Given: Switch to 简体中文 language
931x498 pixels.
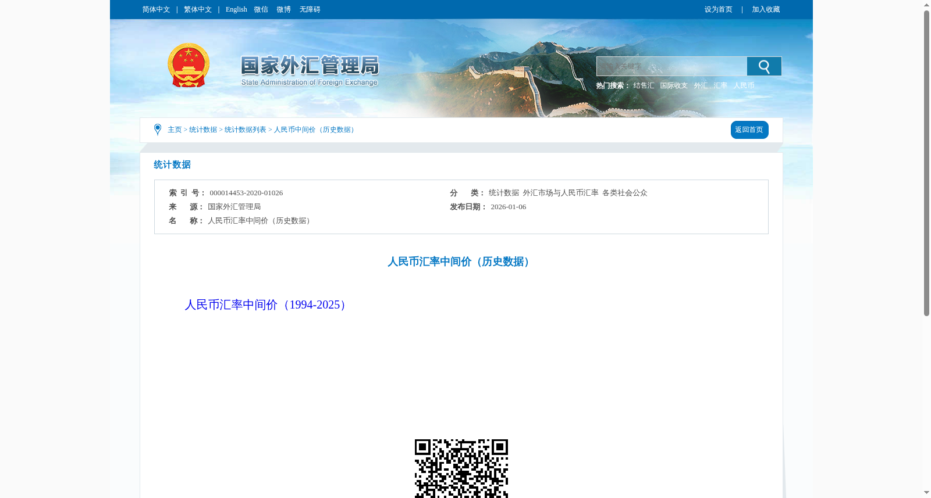Looking at the screenshot, I should pyautogui.click(x=156, y=9).
